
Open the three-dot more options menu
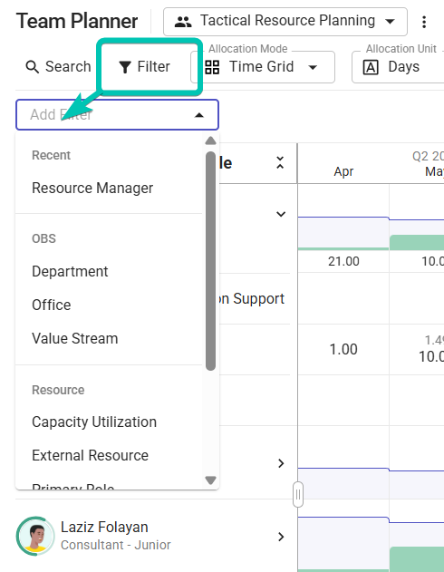(423, 22)
